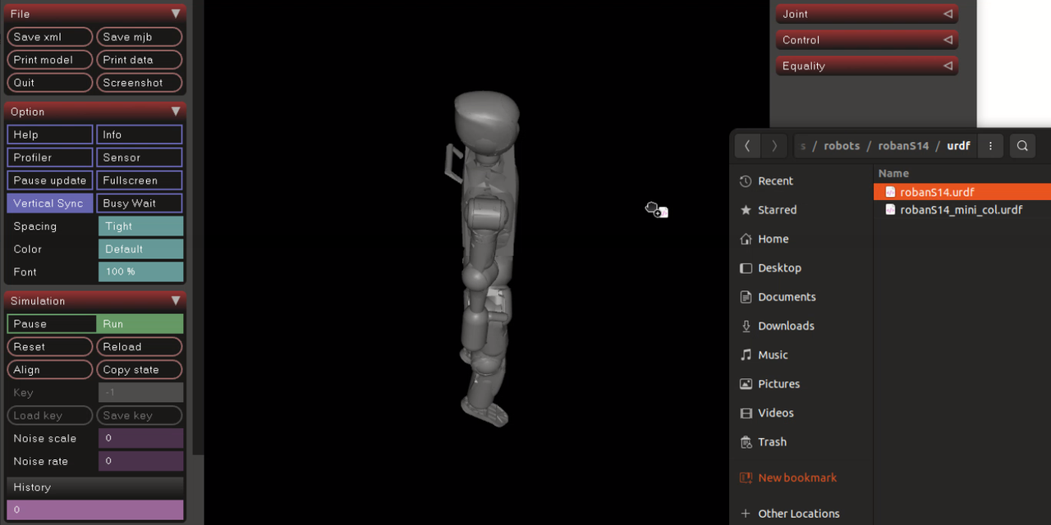Toggle Busy Wait option
Viewport: 1051px width, 525px height.
[x=140, y=203]
